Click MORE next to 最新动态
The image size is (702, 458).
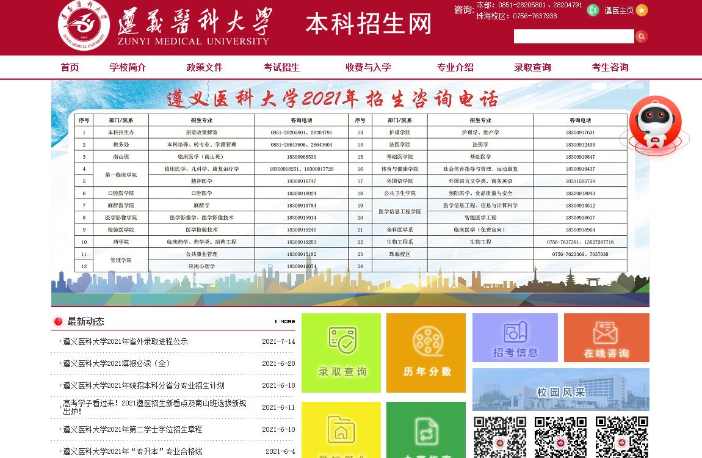click(284, 321)
